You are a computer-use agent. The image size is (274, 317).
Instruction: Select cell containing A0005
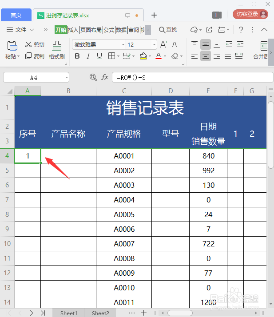tap(124, 214)
